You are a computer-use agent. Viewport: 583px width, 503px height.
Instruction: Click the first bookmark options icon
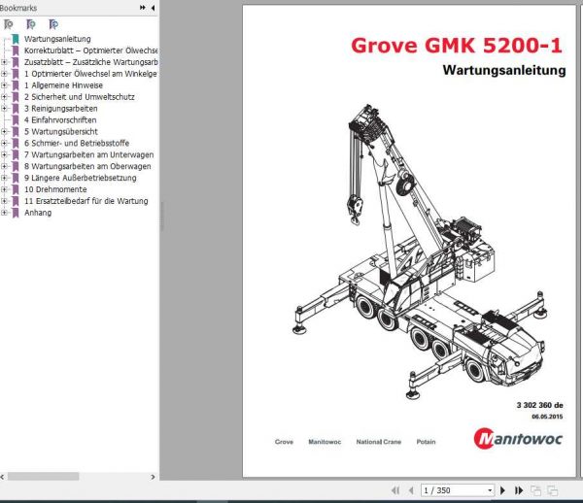click(8, 24)
